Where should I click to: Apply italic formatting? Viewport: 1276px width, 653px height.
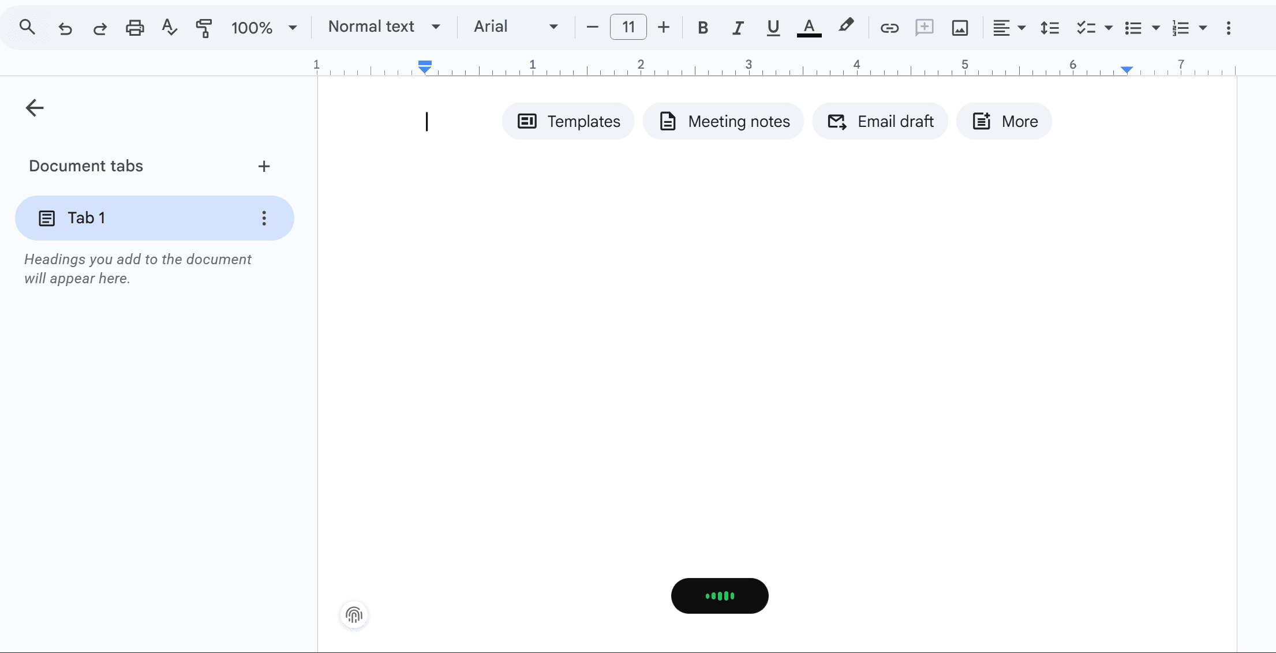click(x=738, y=27)
